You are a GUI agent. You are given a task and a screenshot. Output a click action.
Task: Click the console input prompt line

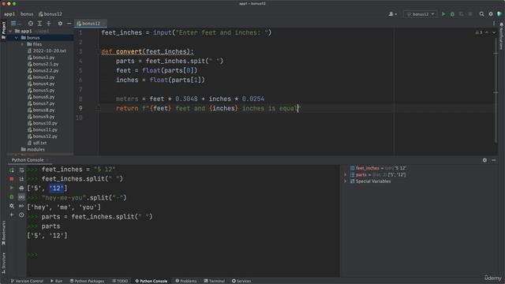click(x=183, y=255)
